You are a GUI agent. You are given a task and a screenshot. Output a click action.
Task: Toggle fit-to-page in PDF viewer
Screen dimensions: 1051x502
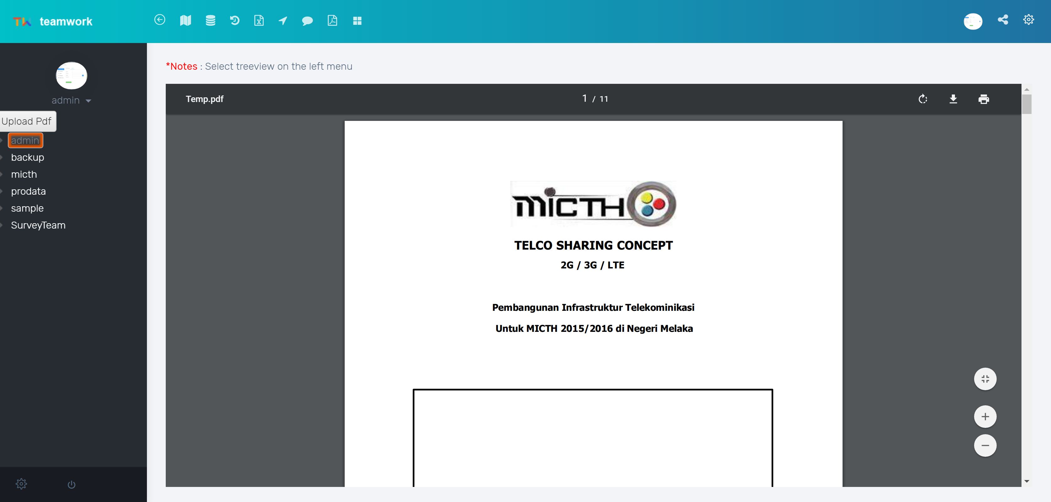985,379
